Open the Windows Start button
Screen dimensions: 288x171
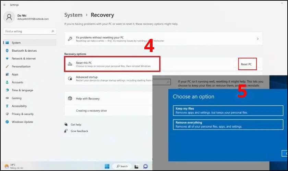107,166
